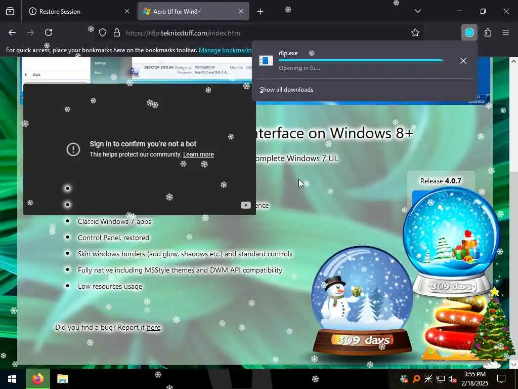Click the YouTube logo in embedded video
The height and width of the screenshot is (389, 518).
click(x=245, y=205)
